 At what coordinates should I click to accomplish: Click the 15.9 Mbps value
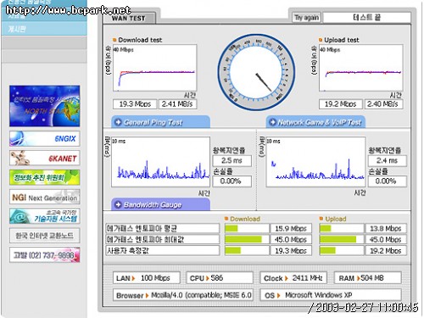tap(291, 228)
